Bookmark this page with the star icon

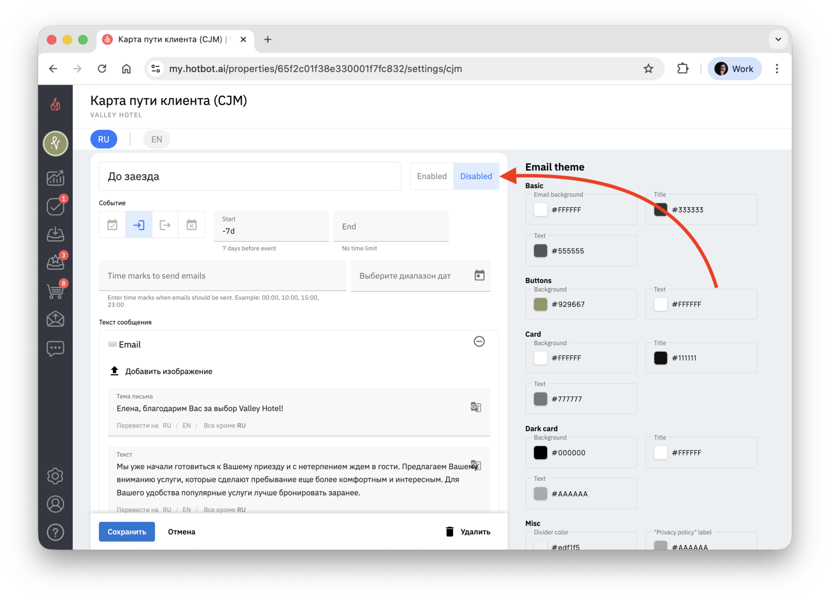point(648,69)
